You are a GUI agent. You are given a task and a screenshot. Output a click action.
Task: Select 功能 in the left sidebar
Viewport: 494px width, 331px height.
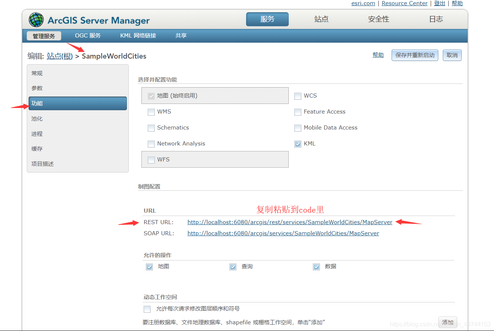[x=78, y=104]
